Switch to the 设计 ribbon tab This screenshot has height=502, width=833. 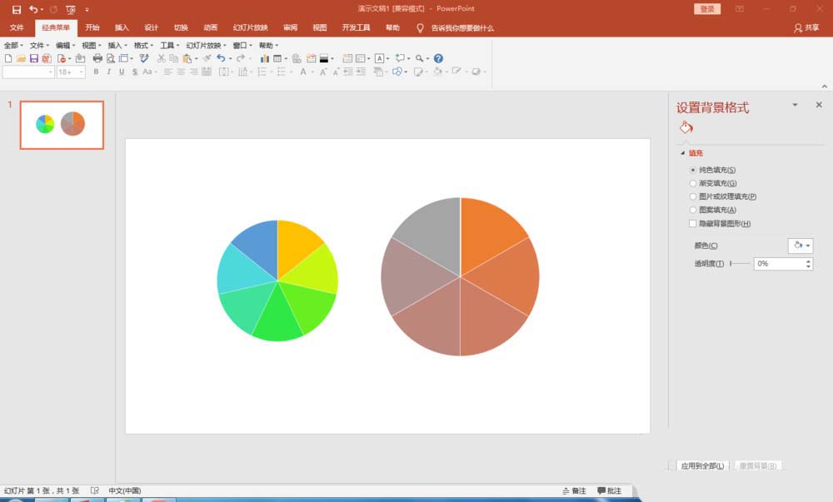[x=152, y=27]
